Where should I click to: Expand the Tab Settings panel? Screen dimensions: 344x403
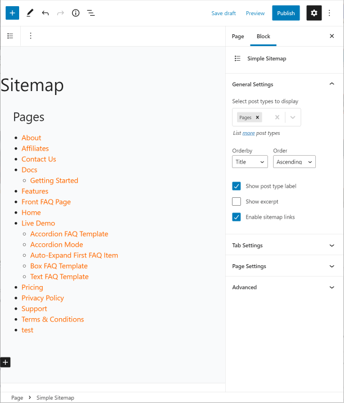(x=284, y=246)
